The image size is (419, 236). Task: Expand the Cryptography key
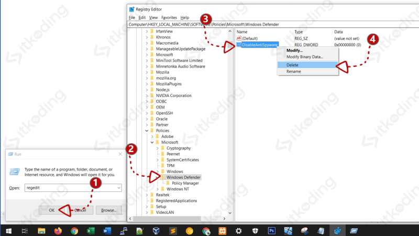pyautogui.click(x=158, y=148)
